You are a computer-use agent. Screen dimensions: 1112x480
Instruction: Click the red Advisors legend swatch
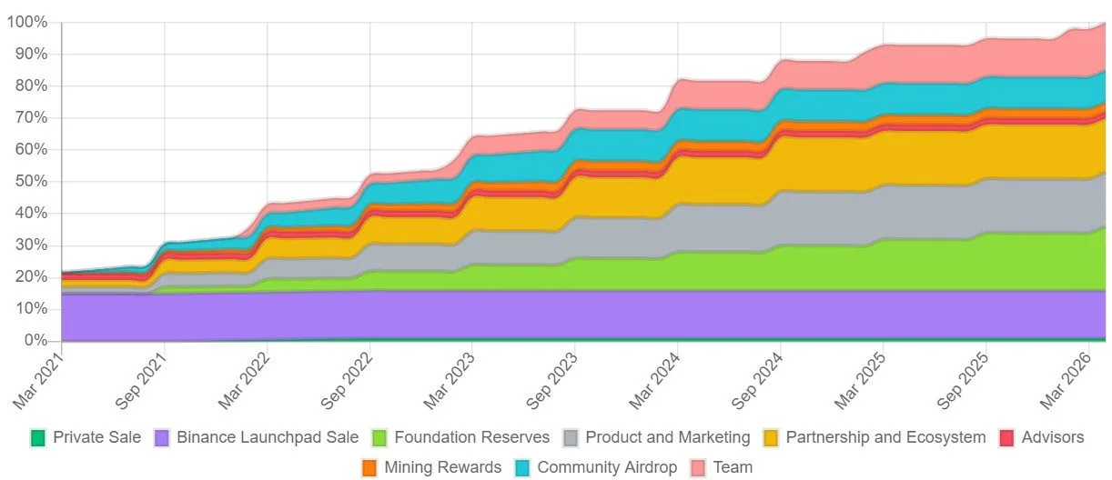coord(1006,438)
